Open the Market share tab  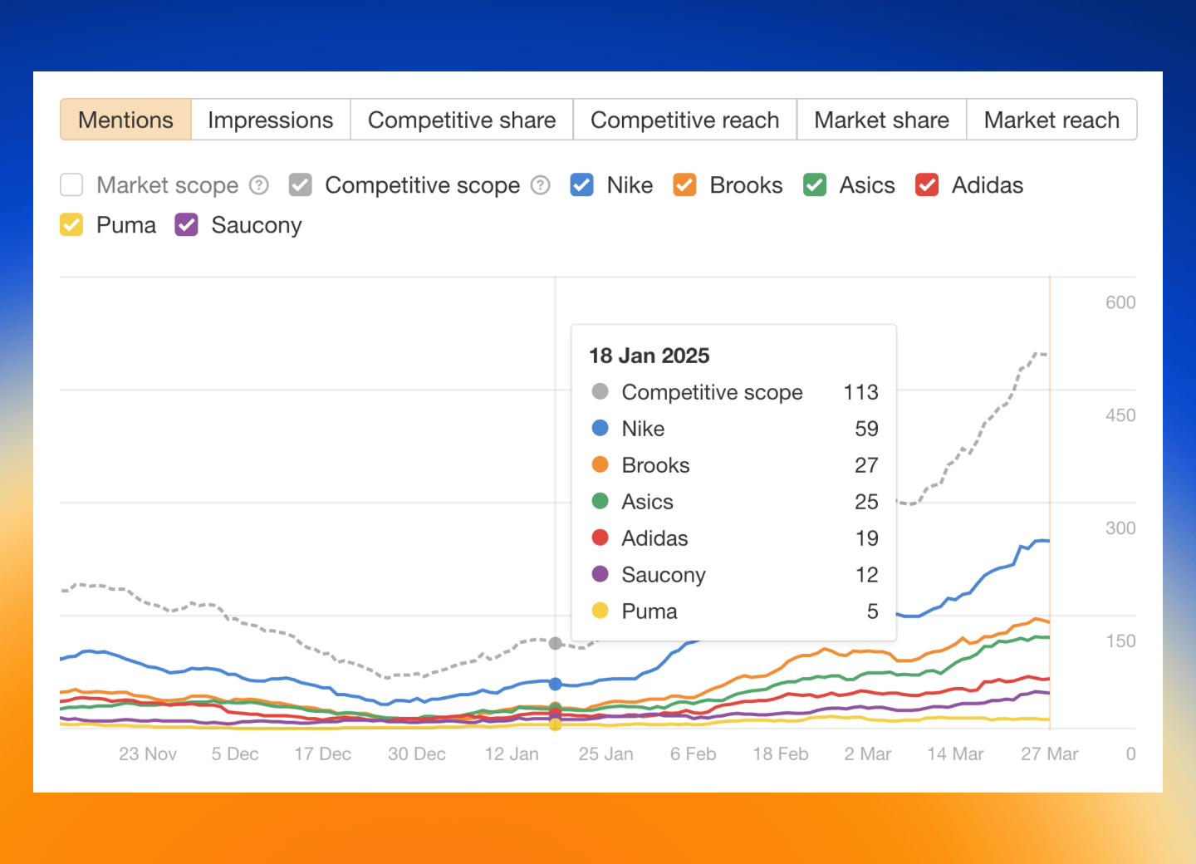coord(881,120)
